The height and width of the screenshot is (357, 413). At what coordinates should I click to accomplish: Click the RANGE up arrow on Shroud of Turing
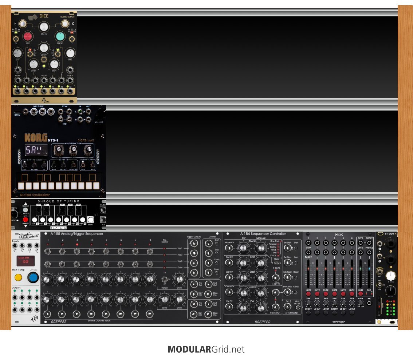[25, 204]
